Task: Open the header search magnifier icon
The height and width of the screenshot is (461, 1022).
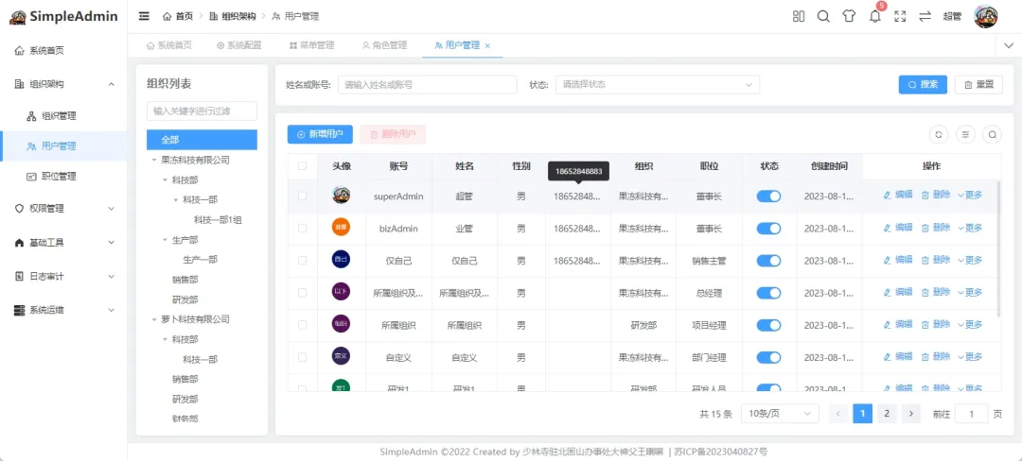Action: [x=823, y=16]
